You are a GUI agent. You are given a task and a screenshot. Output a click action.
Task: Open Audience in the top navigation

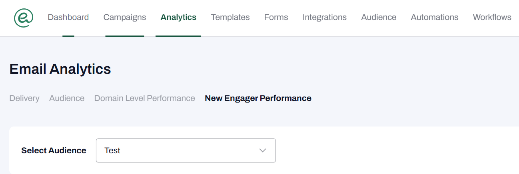pyautogui.click(x=379, y=17)
